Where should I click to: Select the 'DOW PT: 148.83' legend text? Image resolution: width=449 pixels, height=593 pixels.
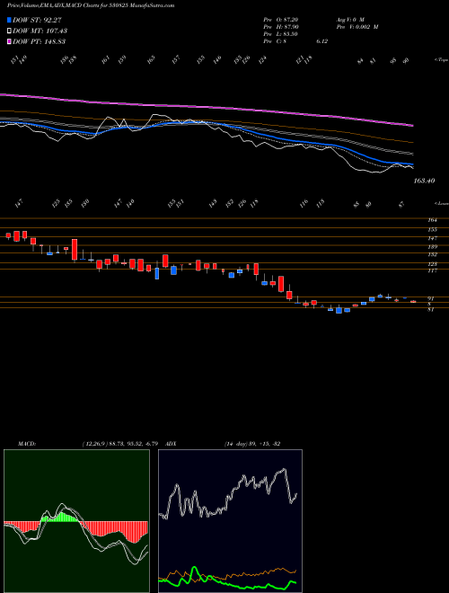click(x=39, y=41)
